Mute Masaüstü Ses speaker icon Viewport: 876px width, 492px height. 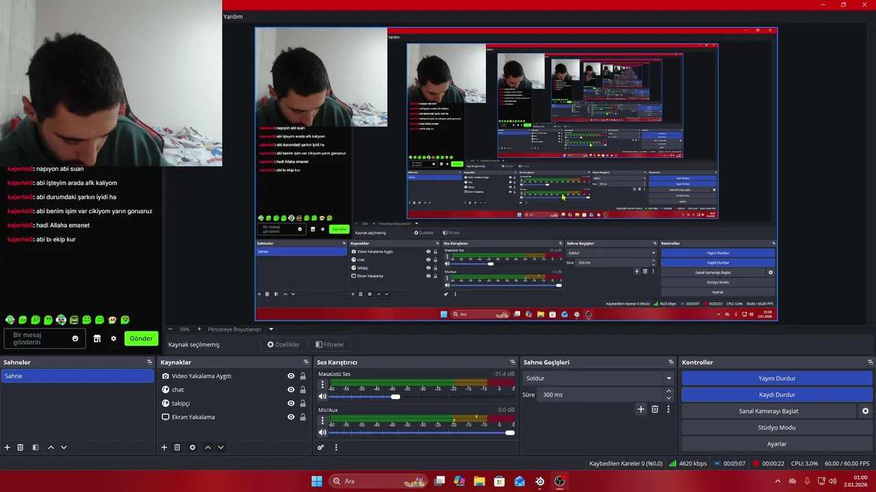(x=322, y=396)
